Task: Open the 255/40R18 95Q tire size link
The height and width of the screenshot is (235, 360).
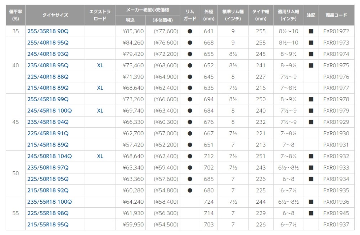Action: pos(48,43)
